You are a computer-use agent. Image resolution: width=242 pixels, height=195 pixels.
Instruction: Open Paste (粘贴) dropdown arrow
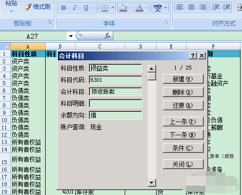pos(11,12)
